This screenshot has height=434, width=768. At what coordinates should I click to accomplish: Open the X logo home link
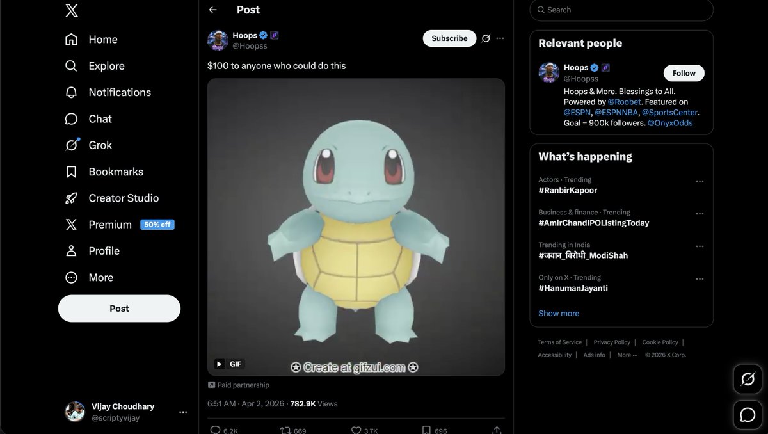click(72, 11)
